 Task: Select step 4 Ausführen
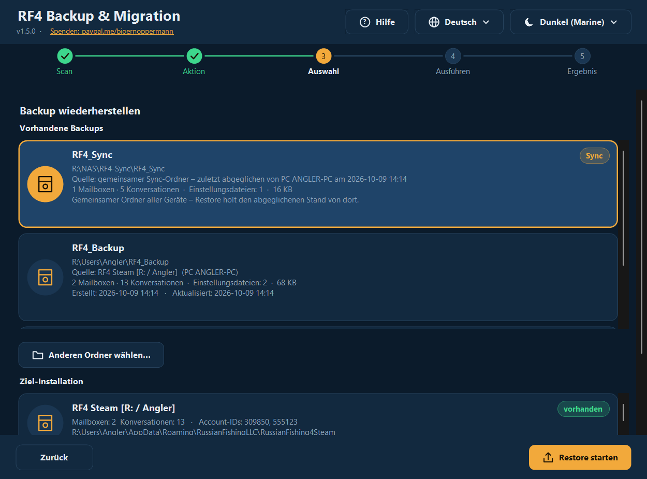[453, 56]
